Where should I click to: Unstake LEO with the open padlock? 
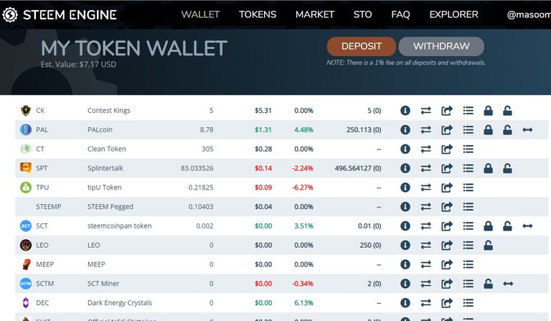[488, 245]
